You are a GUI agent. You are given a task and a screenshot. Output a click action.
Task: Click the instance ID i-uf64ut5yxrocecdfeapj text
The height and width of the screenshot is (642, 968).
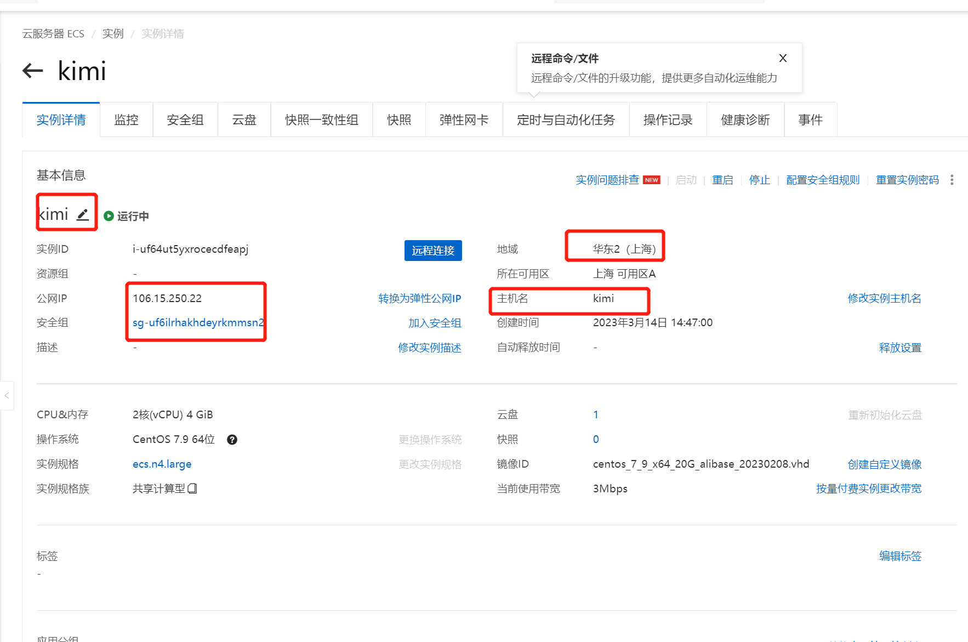[191, 249]
